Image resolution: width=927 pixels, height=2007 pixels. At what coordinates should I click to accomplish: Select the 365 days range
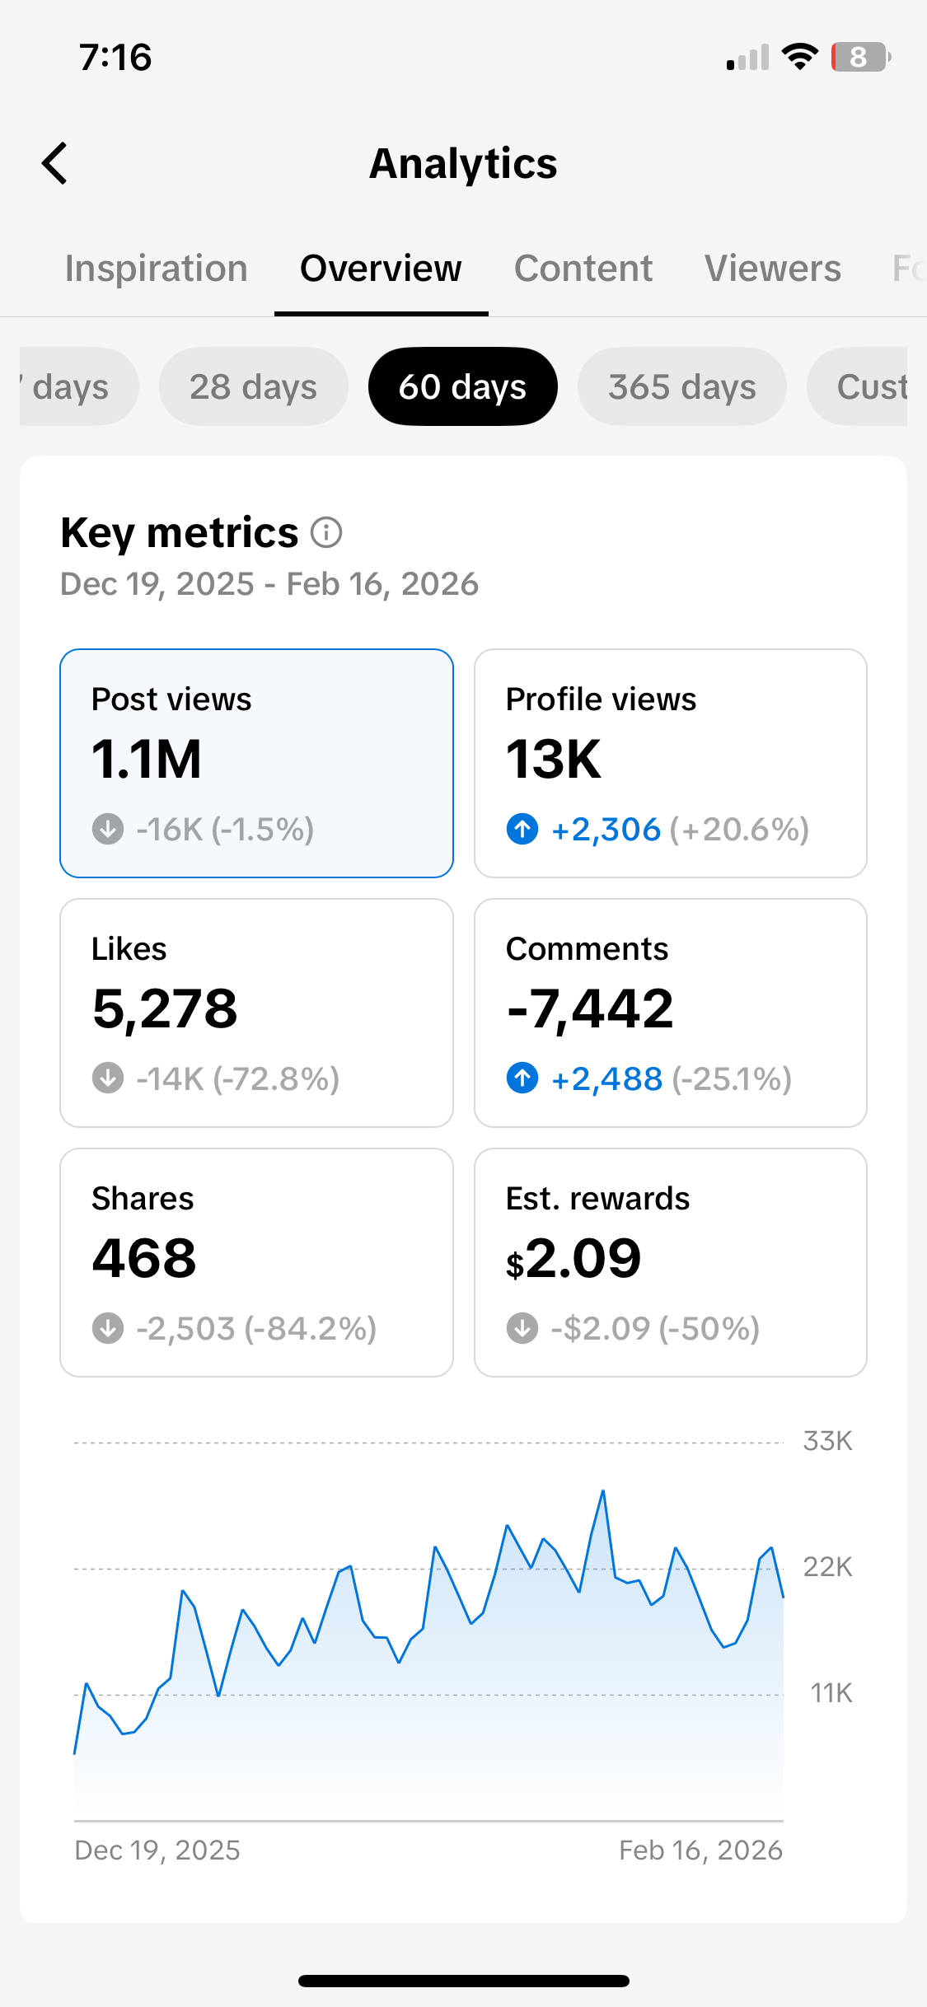(682, 386)
